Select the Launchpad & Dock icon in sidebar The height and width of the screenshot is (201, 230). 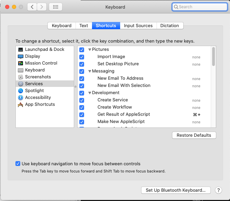21,49
